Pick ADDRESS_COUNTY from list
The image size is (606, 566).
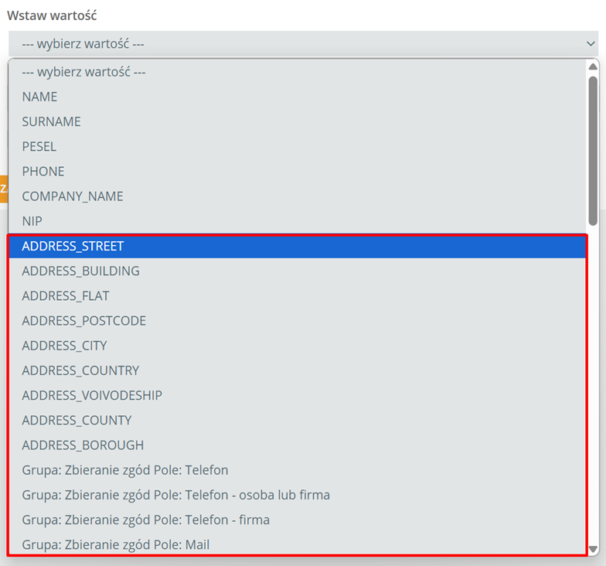[x=77, y=420]
